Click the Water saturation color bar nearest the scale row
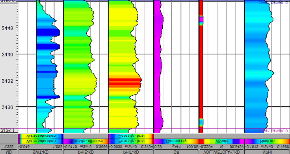 click(x=41, y=141)
